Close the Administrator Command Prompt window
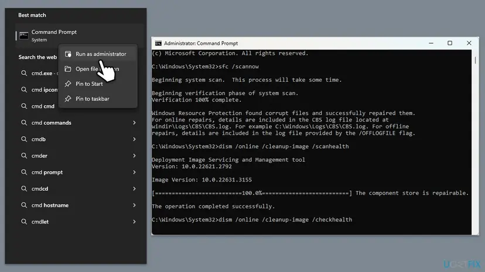 click(469, 43)
